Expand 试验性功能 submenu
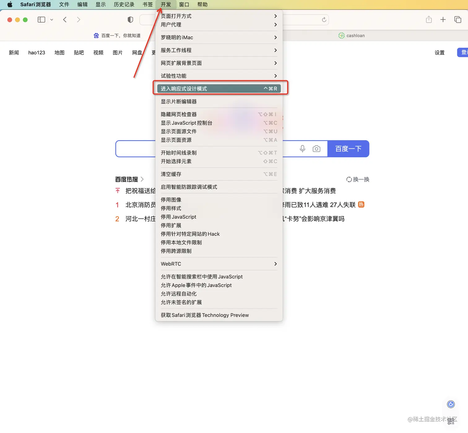 (x=219, y=76)
